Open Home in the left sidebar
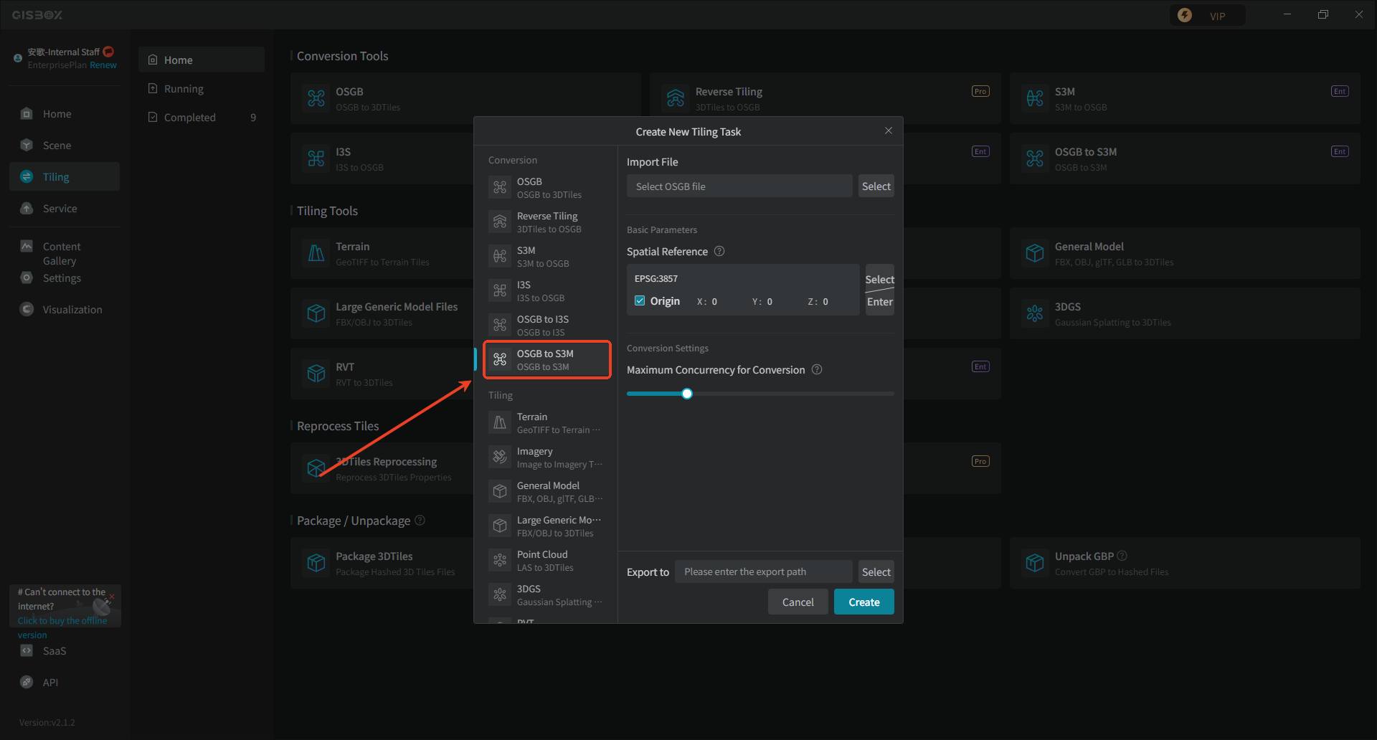The width and height of the screenshot is (1377, 740). click(x=65, y=114)
